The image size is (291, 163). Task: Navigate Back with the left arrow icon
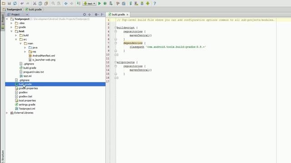tap(66, 3)
